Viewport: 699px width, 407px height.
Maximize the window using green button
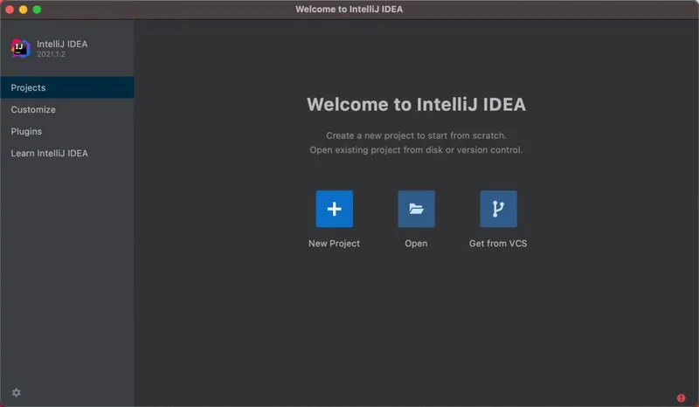click(x=37, y=9)
